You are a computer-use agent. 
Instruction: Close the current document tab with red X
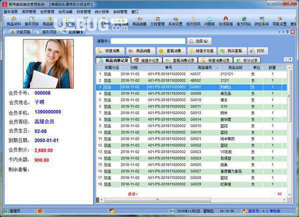click(x=293, y=32)
